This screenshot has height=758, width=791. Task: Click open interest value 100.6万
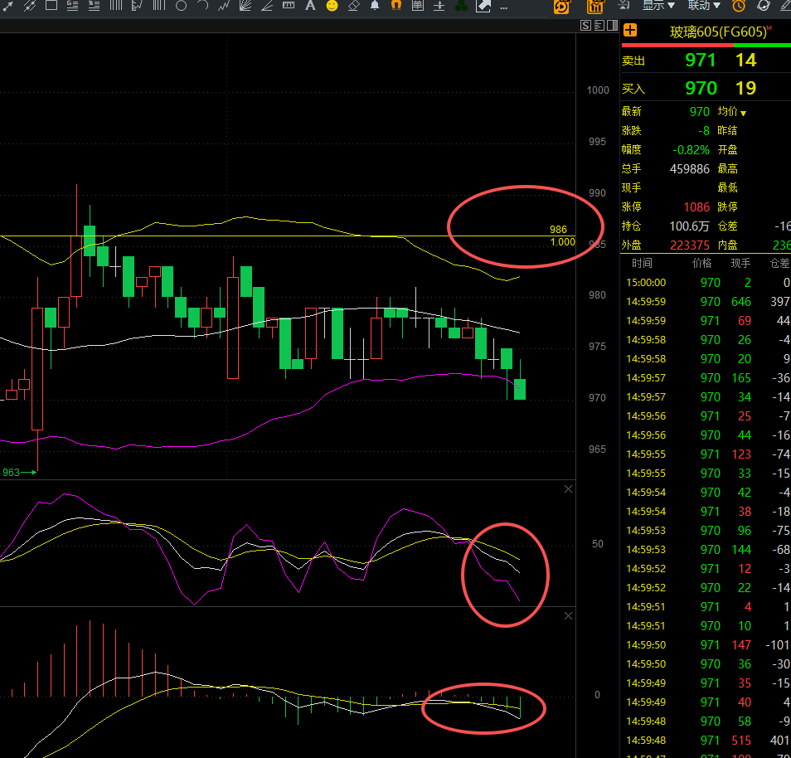coord(689,226)
